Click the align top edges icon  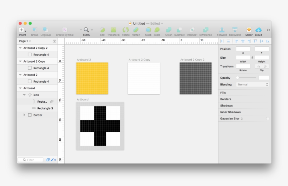point(255,41)
